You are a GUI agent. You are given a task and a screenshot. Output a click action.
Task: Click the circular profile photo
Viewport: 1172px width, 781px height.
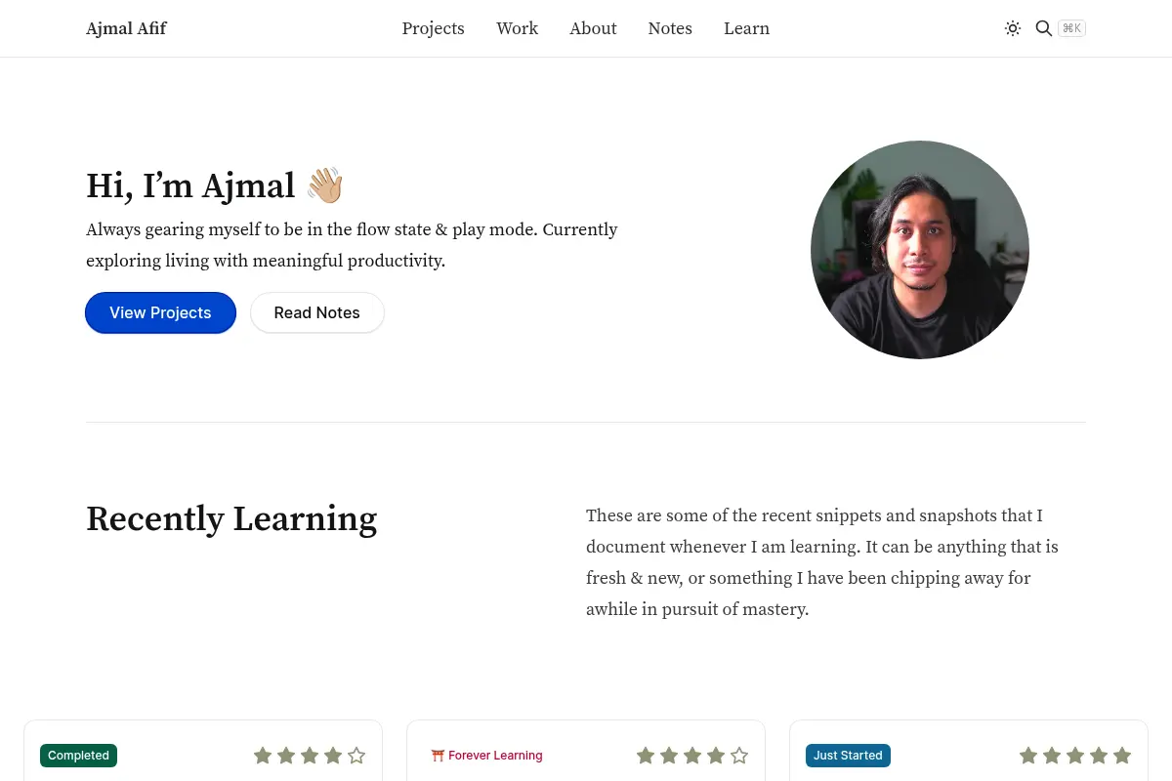(x=920, y=250)
